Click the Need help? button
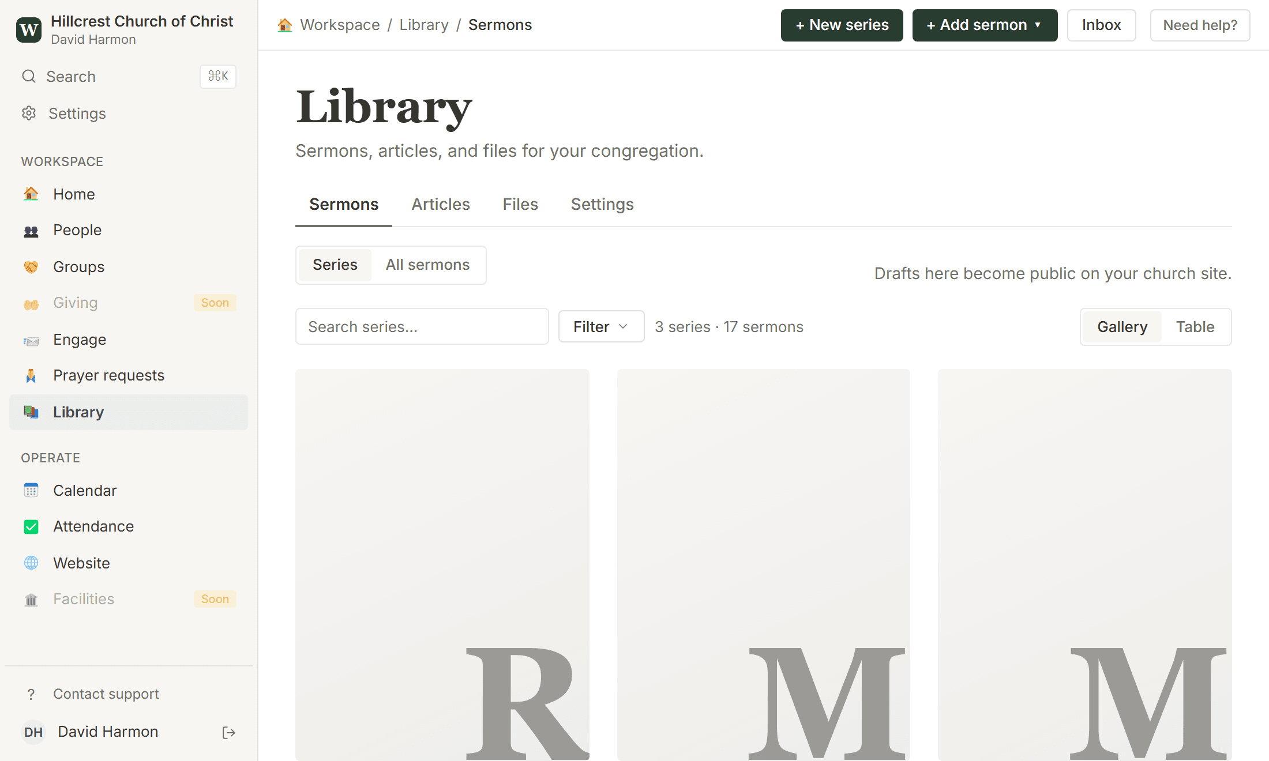The image size is (1269, 761). (x=1200, y=25)
